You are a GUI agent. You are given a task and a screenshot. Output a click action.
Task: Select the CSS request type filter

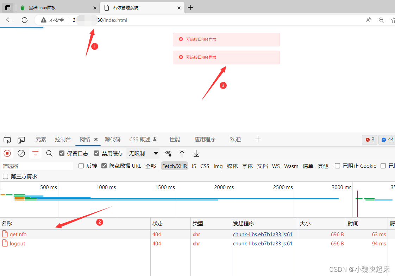pos(205,166)
